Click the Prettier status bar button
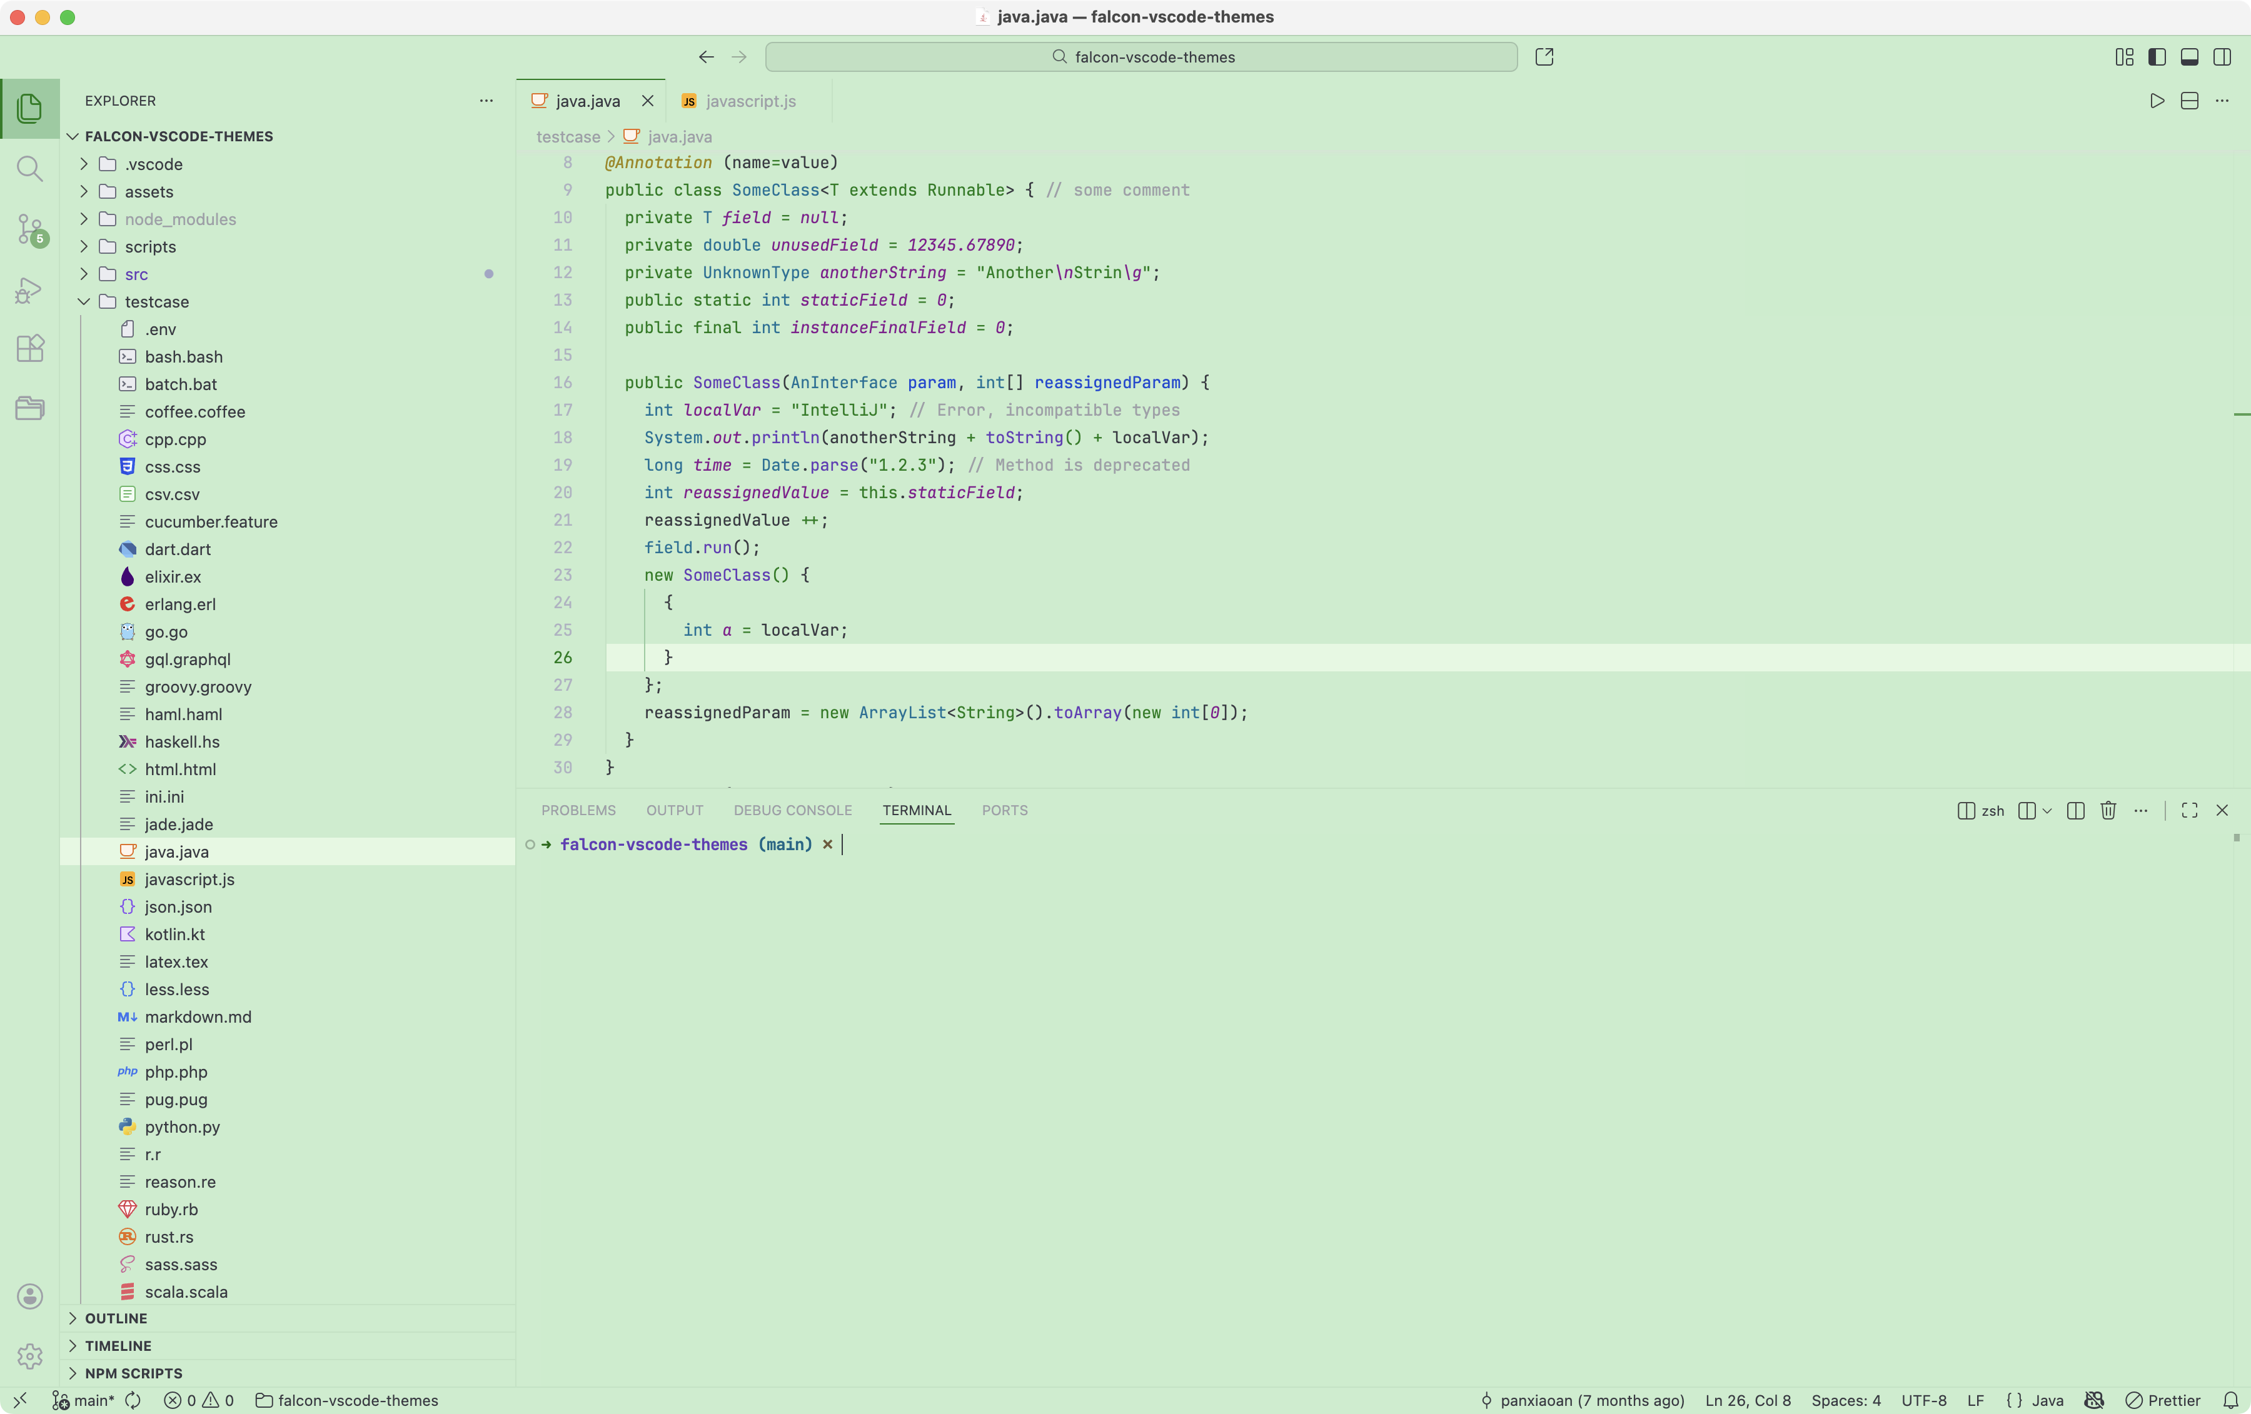2251x1414 pixels. 2163,1400
